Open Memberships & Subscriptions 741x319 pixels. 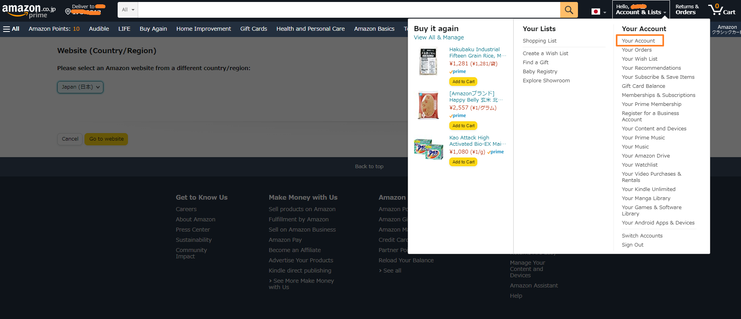point(658,95)
